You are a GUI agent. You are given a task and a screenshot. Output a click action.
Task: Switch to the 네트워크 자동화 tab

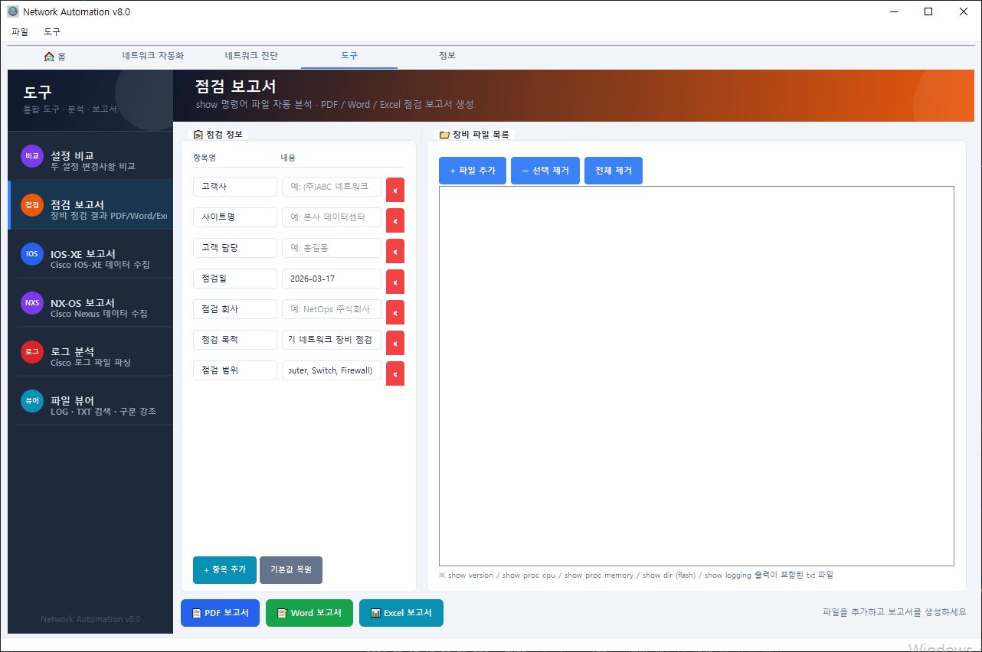pos(153,56)
